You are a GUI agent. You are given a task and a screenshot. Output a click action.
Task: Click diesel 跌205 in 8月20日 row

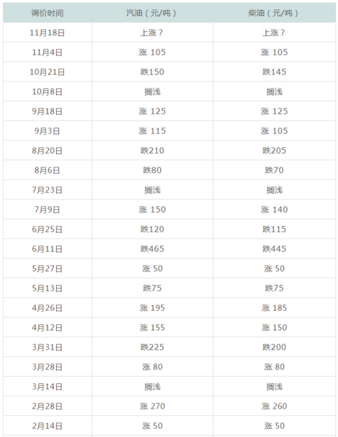click(x=274, y=151)
